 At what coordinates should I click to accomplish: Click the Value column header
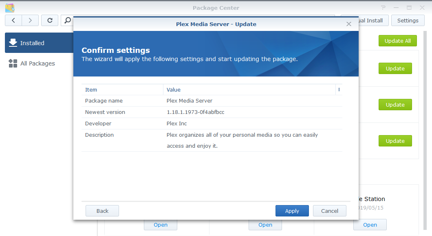click(249, 90)
